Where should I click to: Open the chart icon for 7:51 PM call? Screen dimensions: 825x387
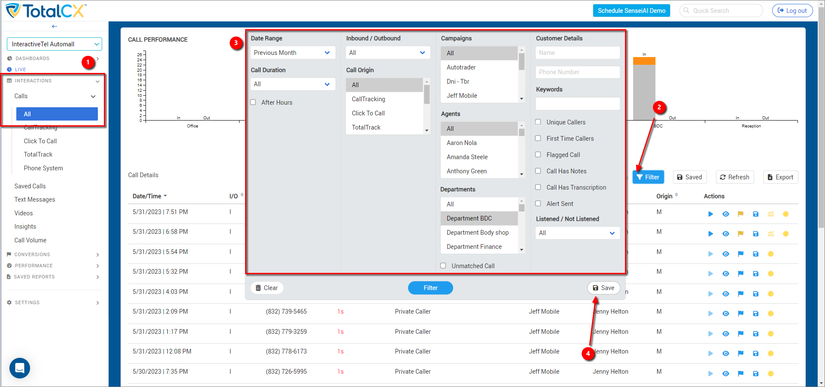click(x=770, y=214)
